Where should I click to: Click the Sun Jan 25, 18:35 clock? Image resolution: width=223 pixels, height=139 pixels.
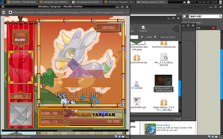point(208,2)
